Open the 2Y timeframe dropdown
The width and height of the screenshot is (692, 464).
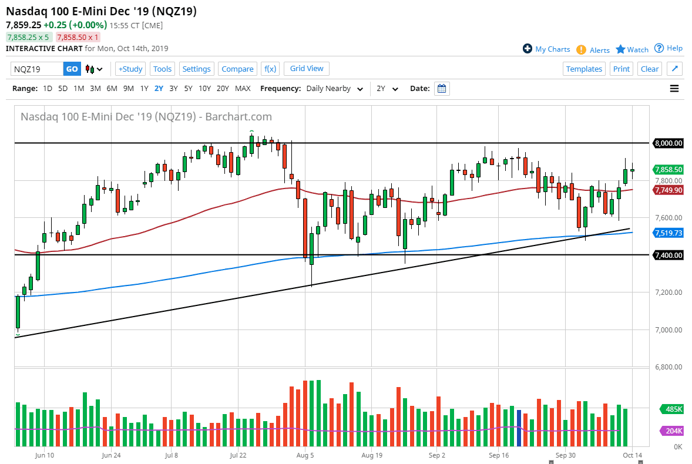[x=387, y=88]
